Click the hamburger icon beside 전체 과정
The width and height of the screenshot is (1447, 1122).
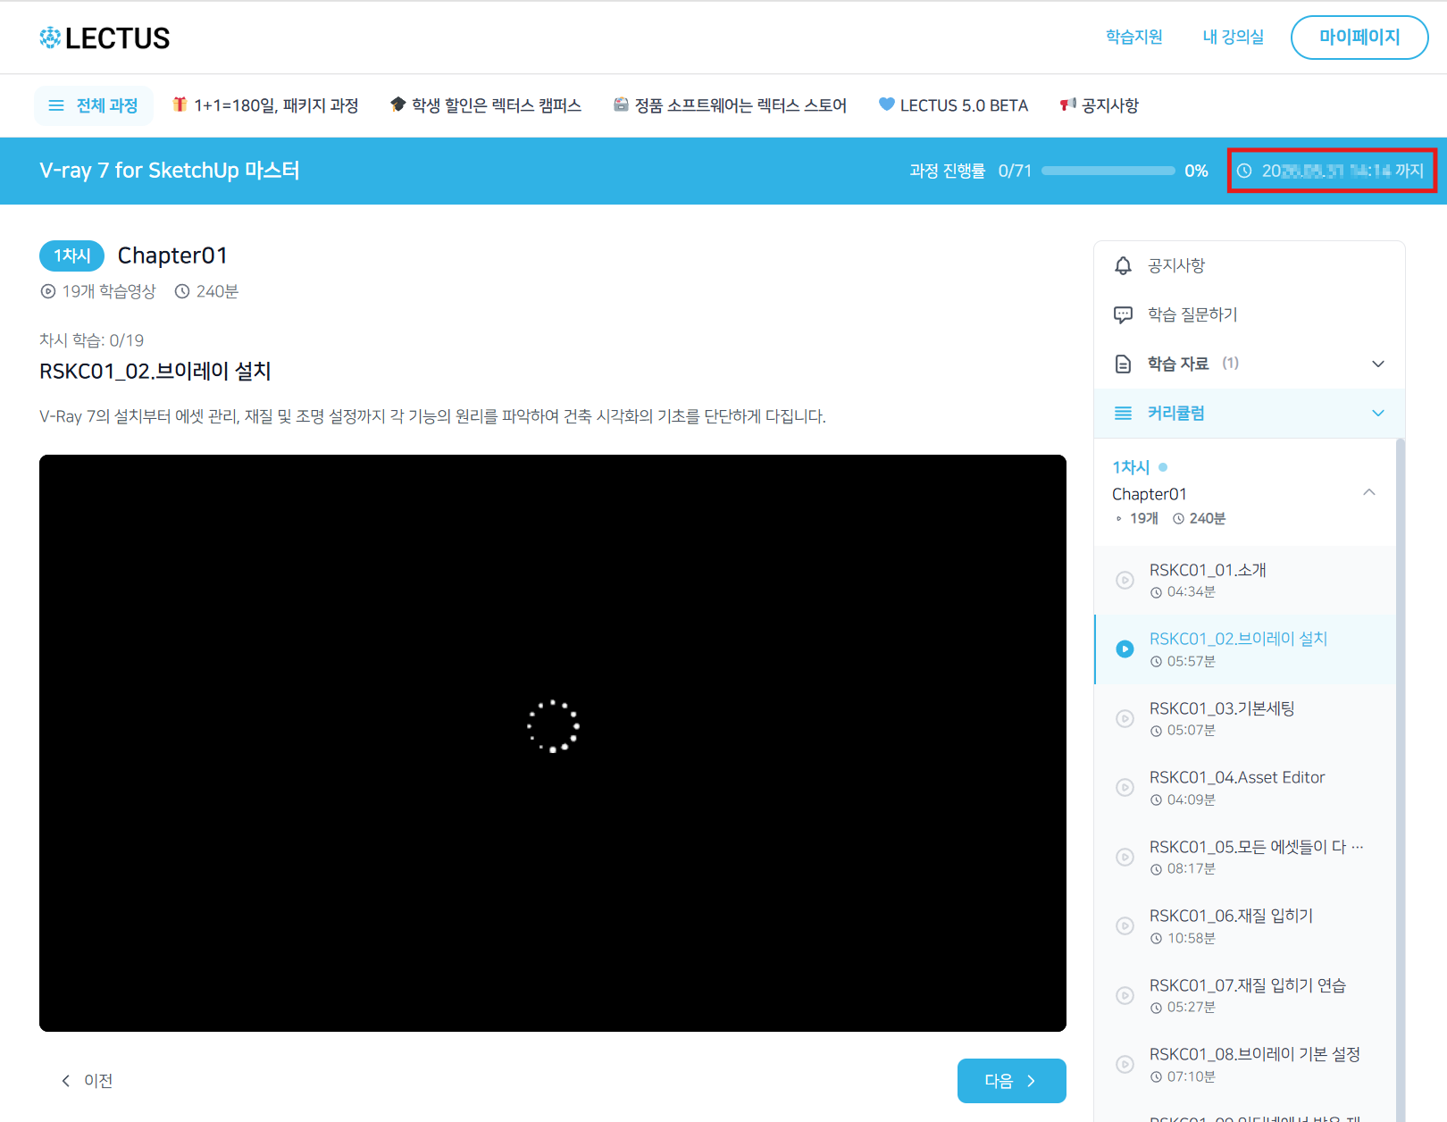56,105
